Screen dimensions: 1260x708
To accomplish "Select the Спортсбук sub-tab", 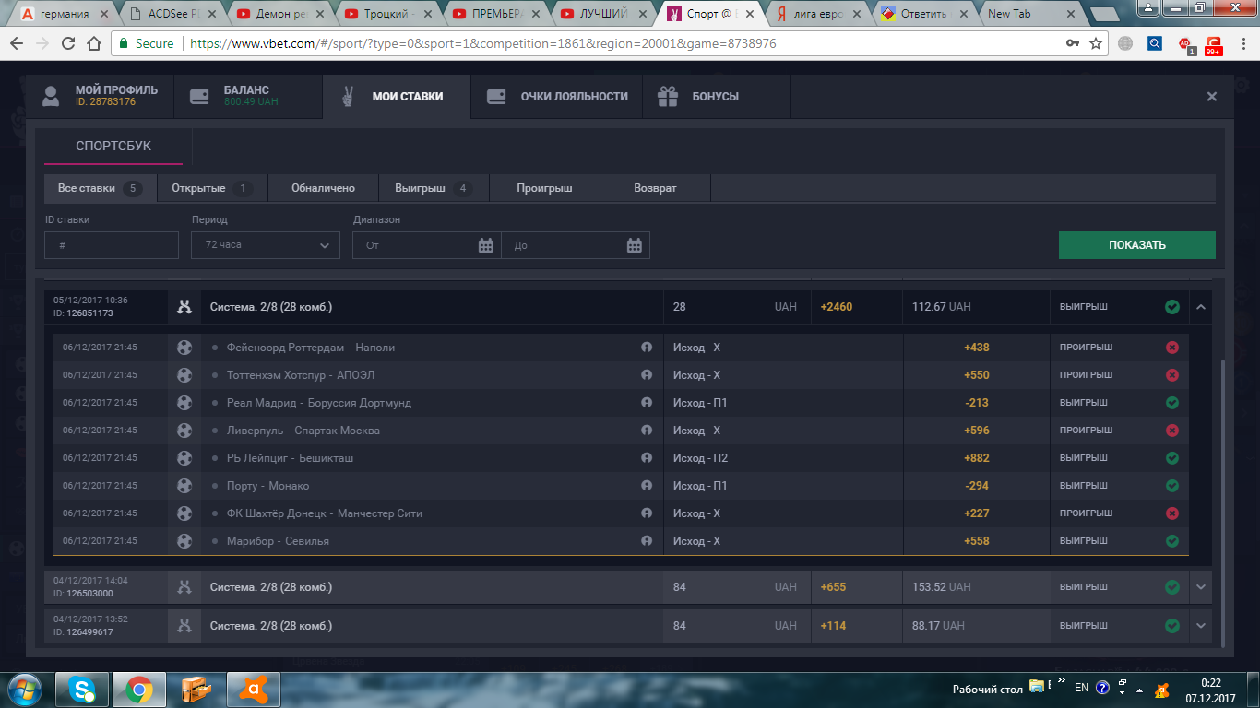I will click(x=113, y=146).
